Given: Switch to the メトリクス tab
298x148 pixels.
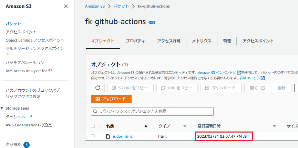Looking at the screenshot, I should pyautogui.click(x=202, y=41).
